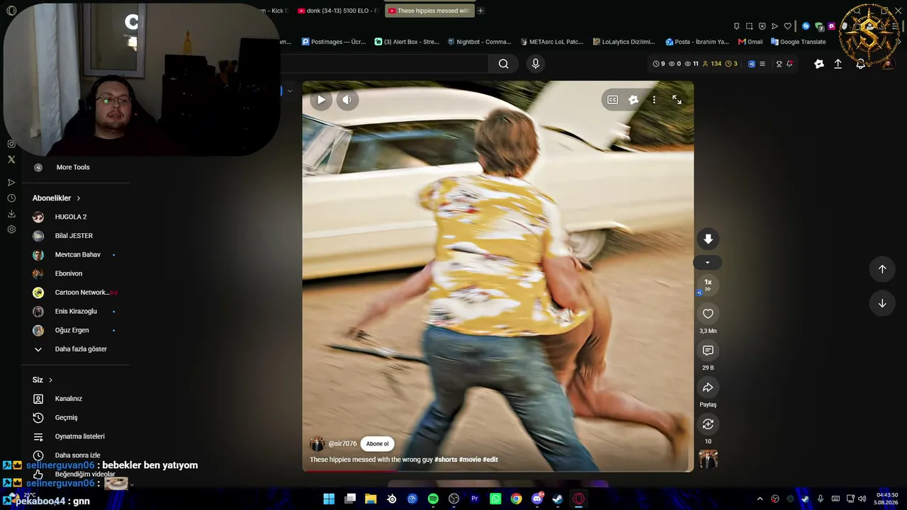Open the Gmail bookmark

tap(750, 42)
